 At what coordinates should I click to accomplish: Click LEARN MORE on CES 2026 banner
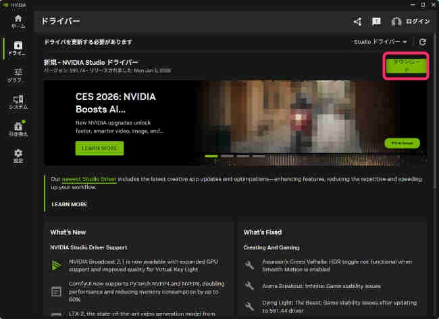pos(99,148)
